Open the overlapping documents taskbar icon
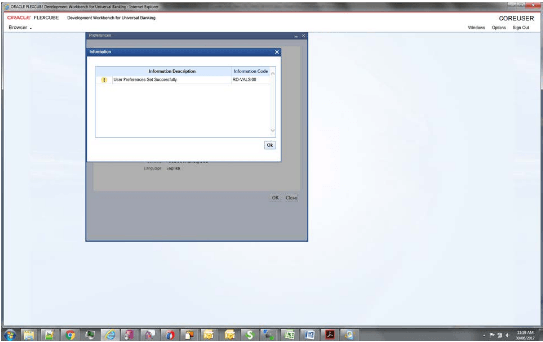This screenshot has height=342, width=543. [x=189, y=335]
